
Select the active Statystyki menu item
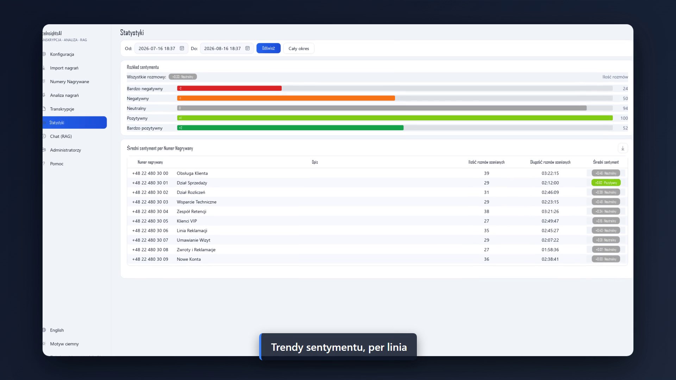[75, 122]
